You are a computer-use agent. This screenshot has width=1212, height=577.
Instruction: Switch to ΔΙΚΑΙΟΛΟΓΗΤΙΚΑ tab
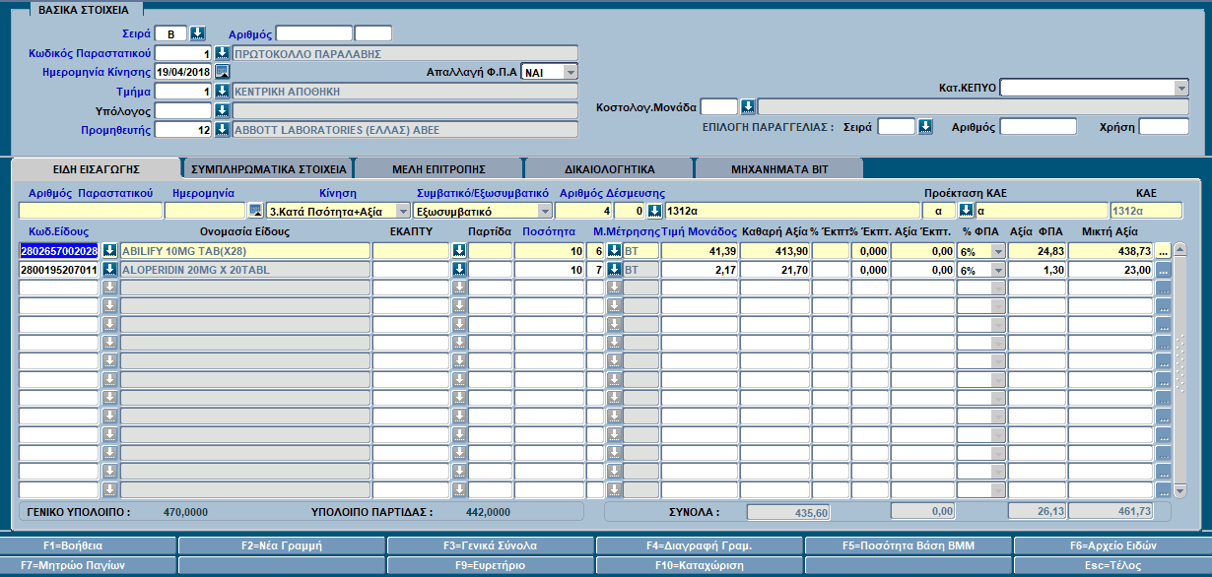[x=610, y=168]
